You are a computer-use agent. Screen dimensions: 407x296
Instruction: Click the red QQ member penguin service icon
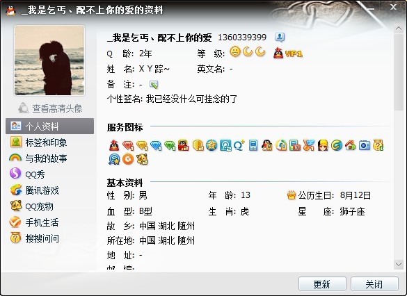pyautogui.click(x=114, y=145)
